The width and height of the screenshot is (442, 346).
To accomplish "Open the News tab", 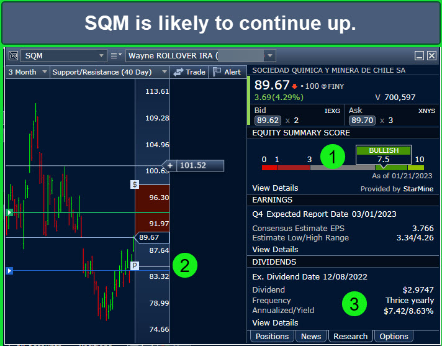I will (311, 336).
